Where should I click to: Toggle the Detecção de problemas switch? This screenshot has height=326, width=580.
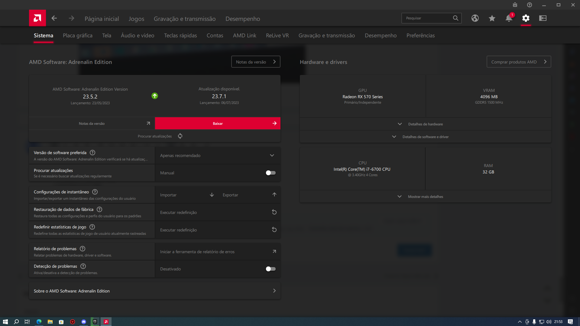[x=271, y=269]
